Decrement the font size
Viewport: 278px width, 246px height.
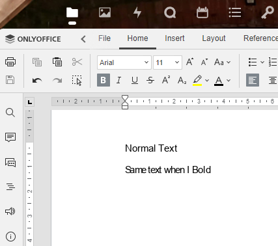[204, 62]
